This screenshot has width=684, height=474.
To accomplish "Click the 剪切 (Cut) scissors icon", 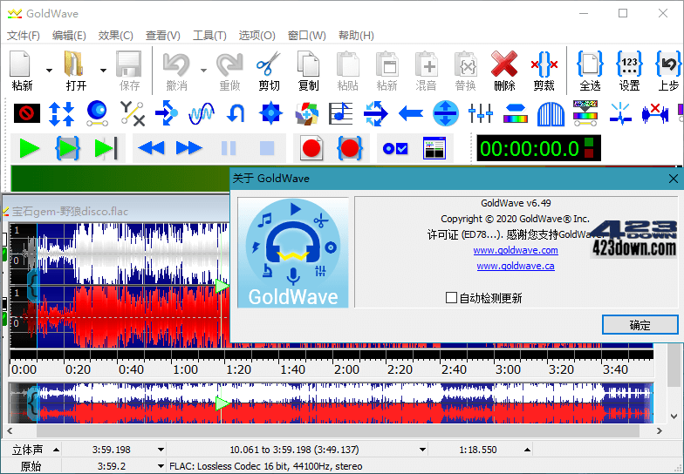I will coord(269,64).
